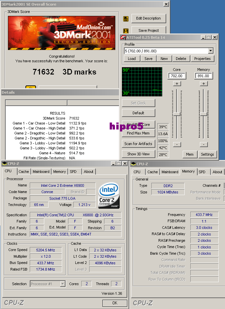Click Save profile button in ATITool
The width and height of the screenshot is (225, 309).
148,59
